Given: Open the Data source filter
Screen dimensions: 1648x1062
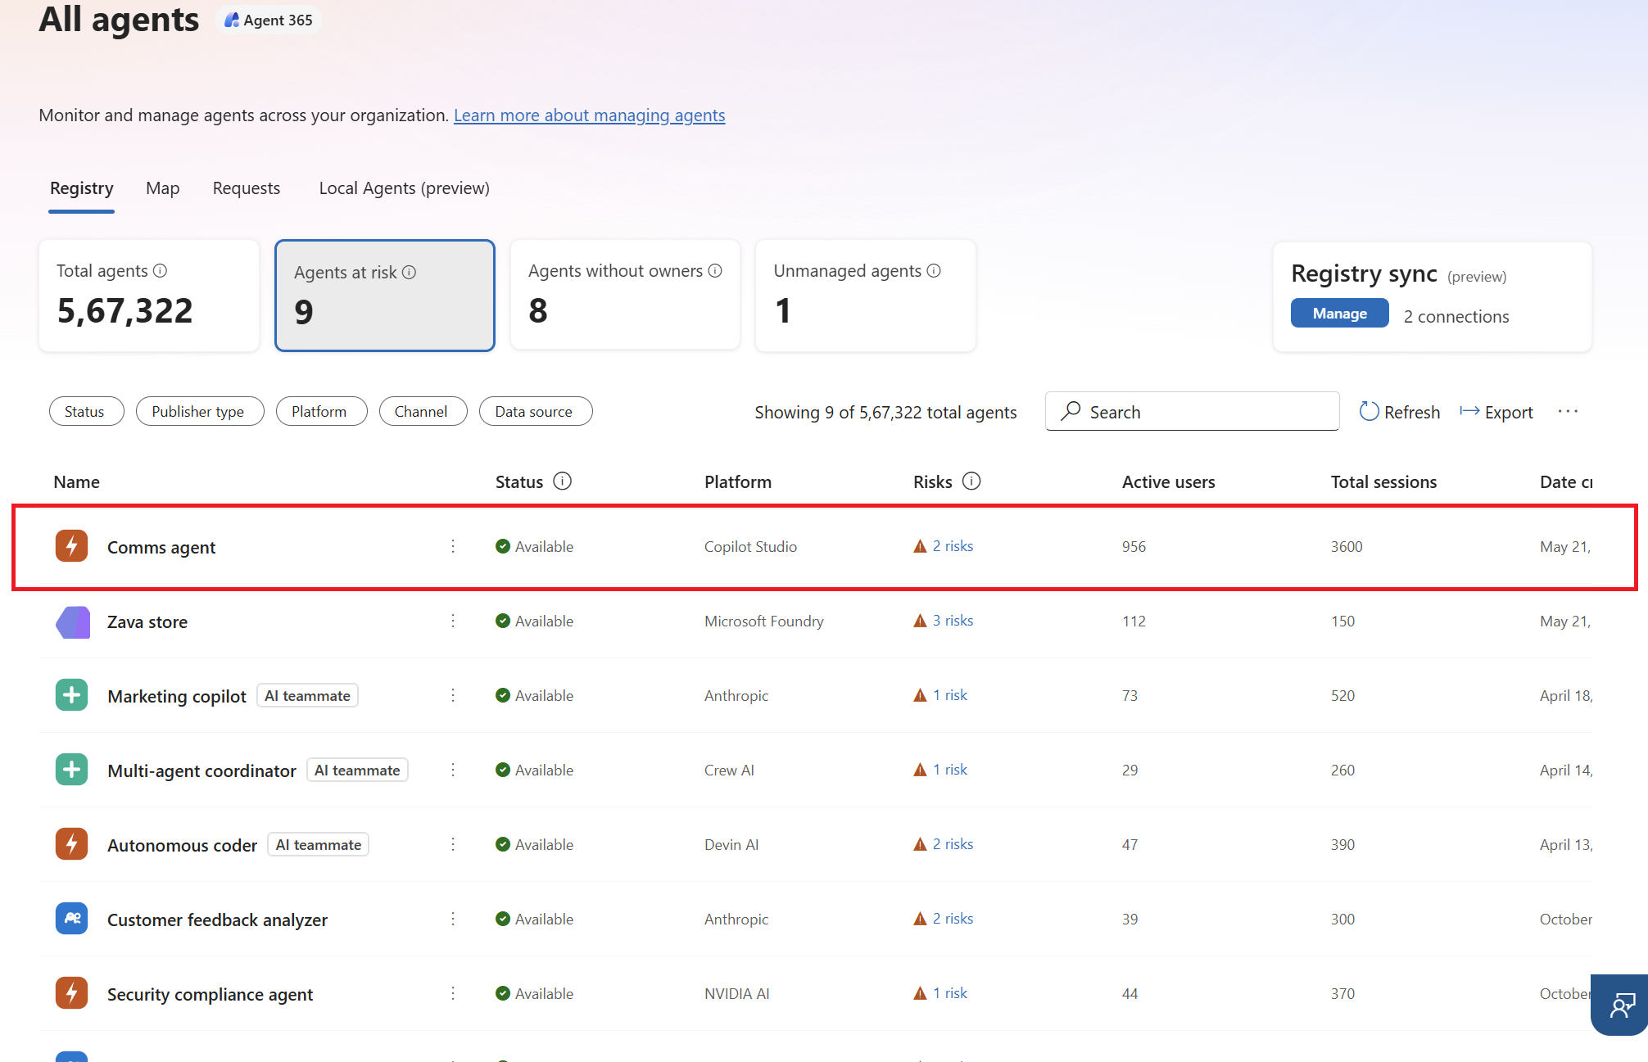Looking at the screenshot, I should coord(536,411).
